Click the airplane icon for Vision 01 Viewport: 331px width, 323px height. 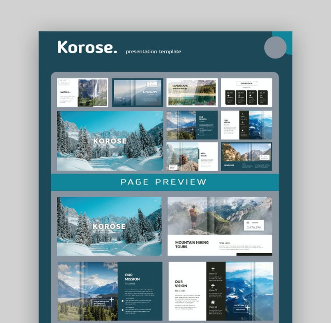[213, 269]
